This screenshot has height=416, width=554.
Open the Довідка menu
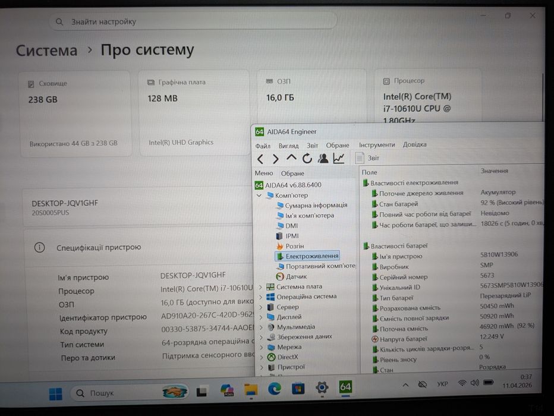414,144
